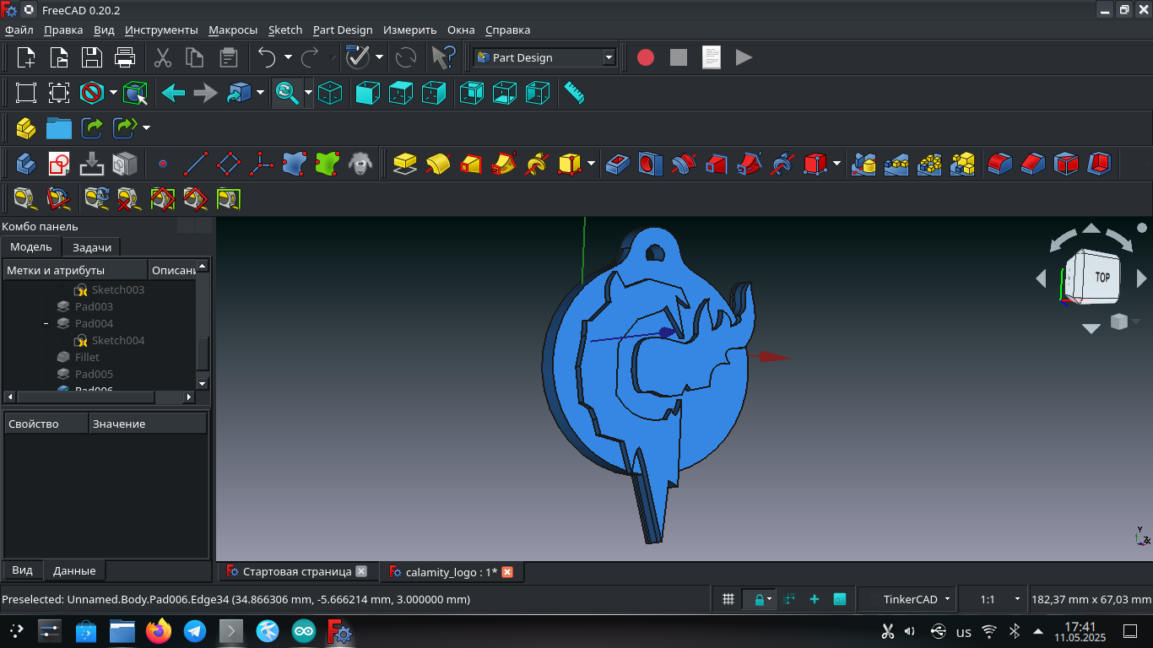Image resolution: width=1153 pixels, height=648 pixels.
Task: Click the Create Sketch icon
Action: (59, 163)
